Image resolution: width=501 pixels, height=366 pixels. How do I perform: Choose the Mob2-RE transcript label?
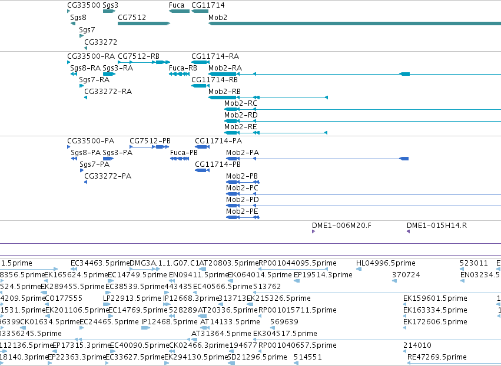click(x=241, y=126)
